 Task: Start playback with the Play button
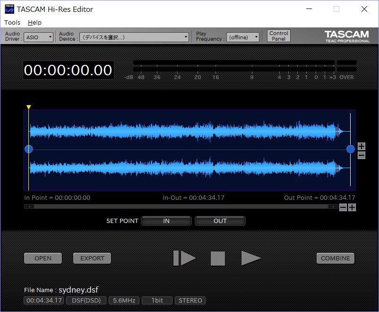[x=250, y=258]
